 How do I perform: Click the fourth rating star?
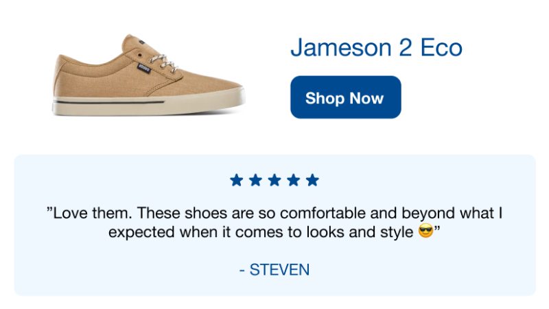tap(294, 180)
